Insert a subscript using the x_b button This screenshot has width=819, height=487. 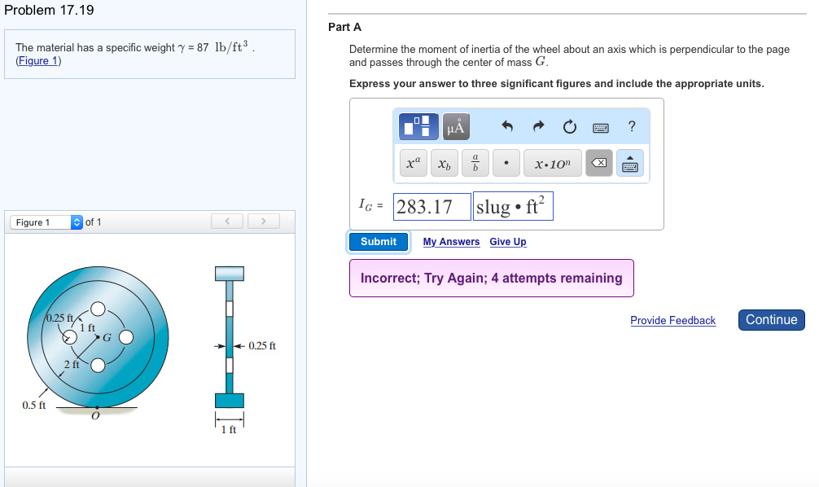(443, 162)
